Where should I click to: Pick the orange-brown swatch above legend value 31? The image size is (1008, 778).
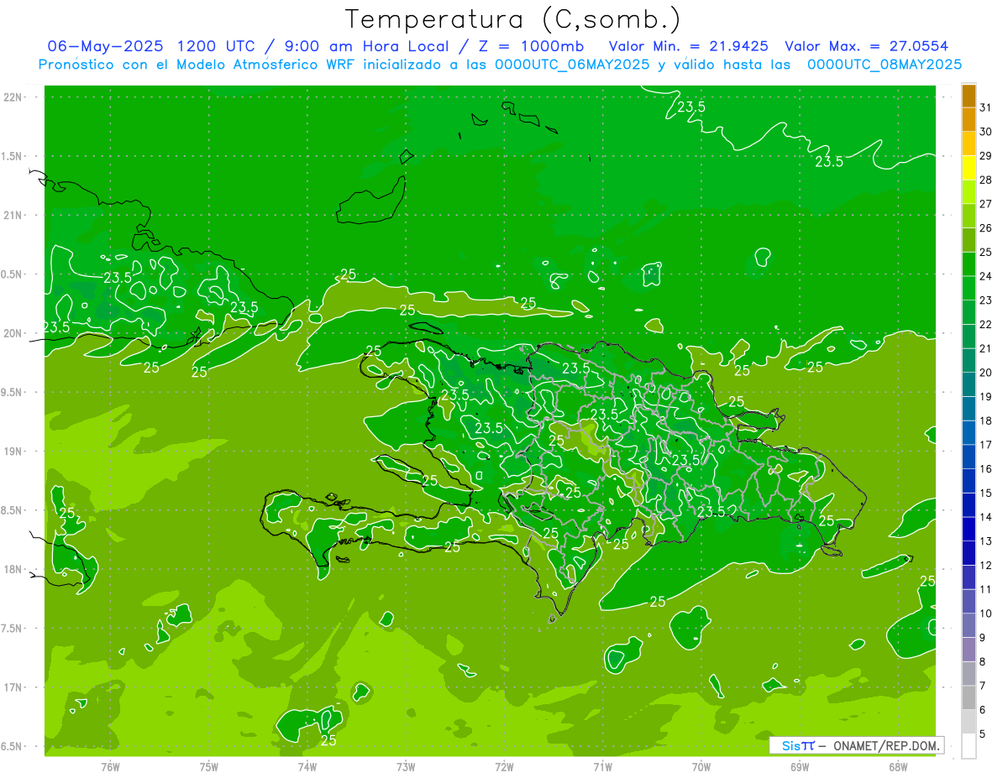[x=969, y=96]
